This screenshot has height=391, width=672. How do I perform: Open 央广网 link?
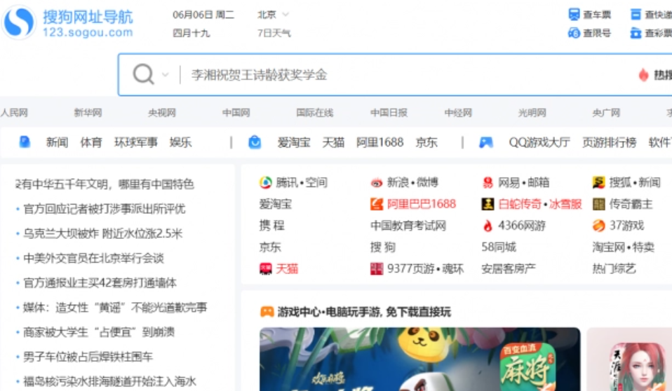(x=606, y=113)
